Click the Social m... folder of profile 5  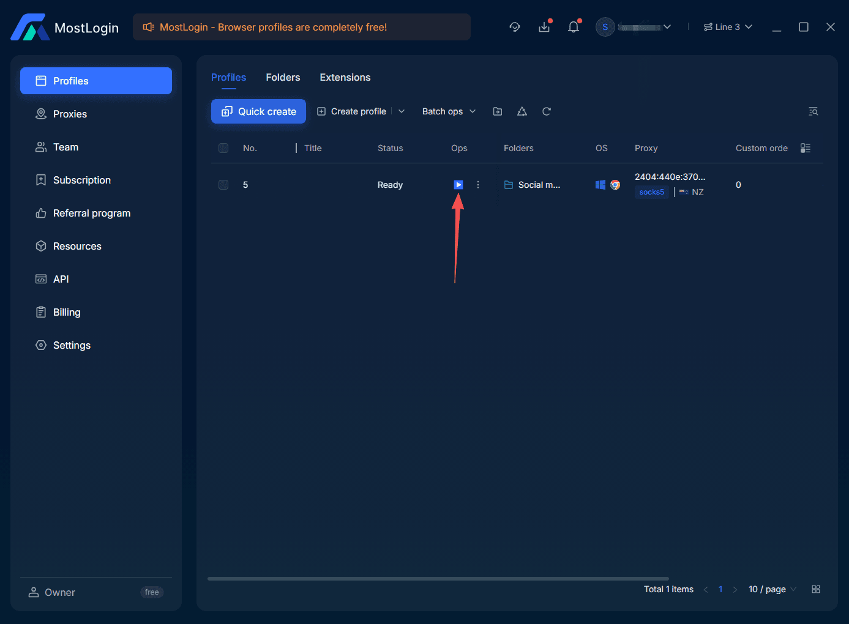532,185
